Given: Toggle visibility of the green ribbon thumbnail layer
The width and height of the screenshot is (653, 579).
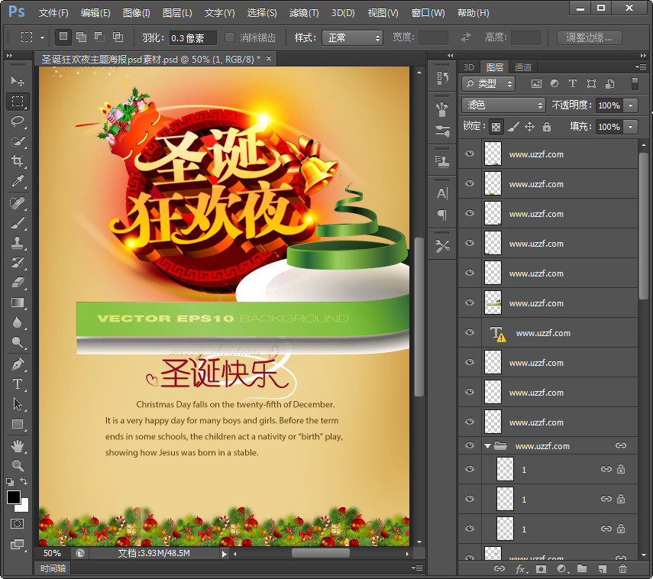Looking at the screenshot, I should tap(470, 302).
